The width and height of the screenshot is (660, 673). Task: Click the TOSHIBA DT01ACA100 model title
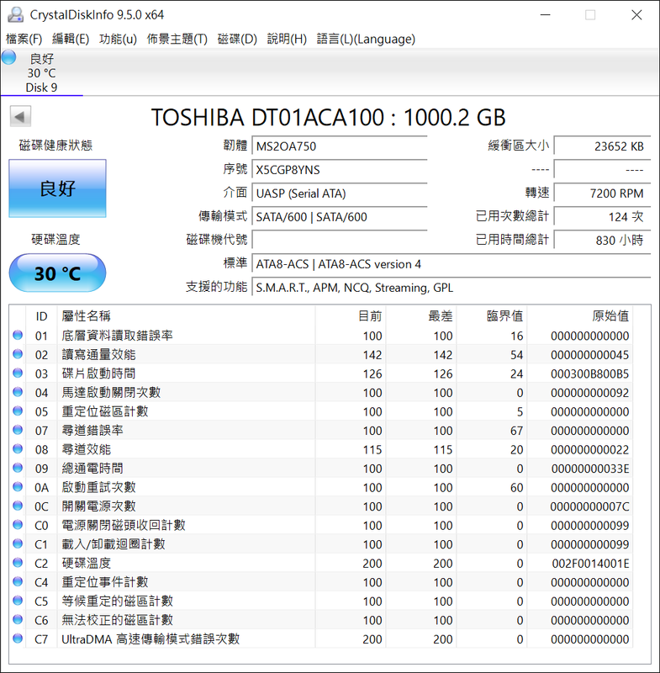coord(329,117)
